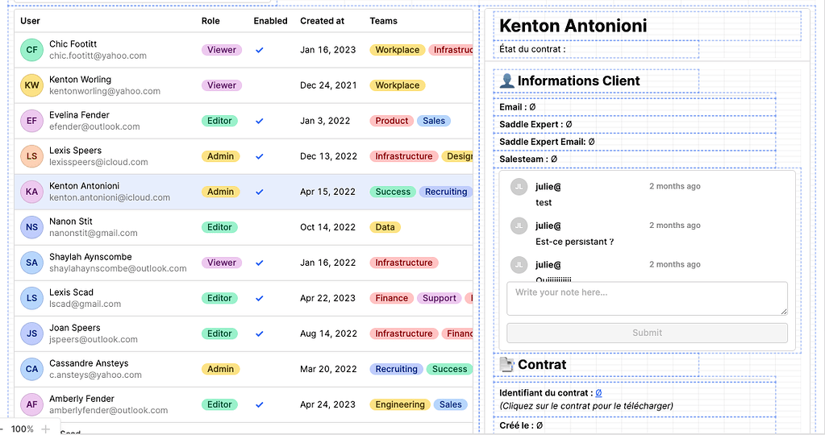Click the Admin badge for Cassandre Ansteys
This screenshot has width=825, height=435.
pos(220,369)
